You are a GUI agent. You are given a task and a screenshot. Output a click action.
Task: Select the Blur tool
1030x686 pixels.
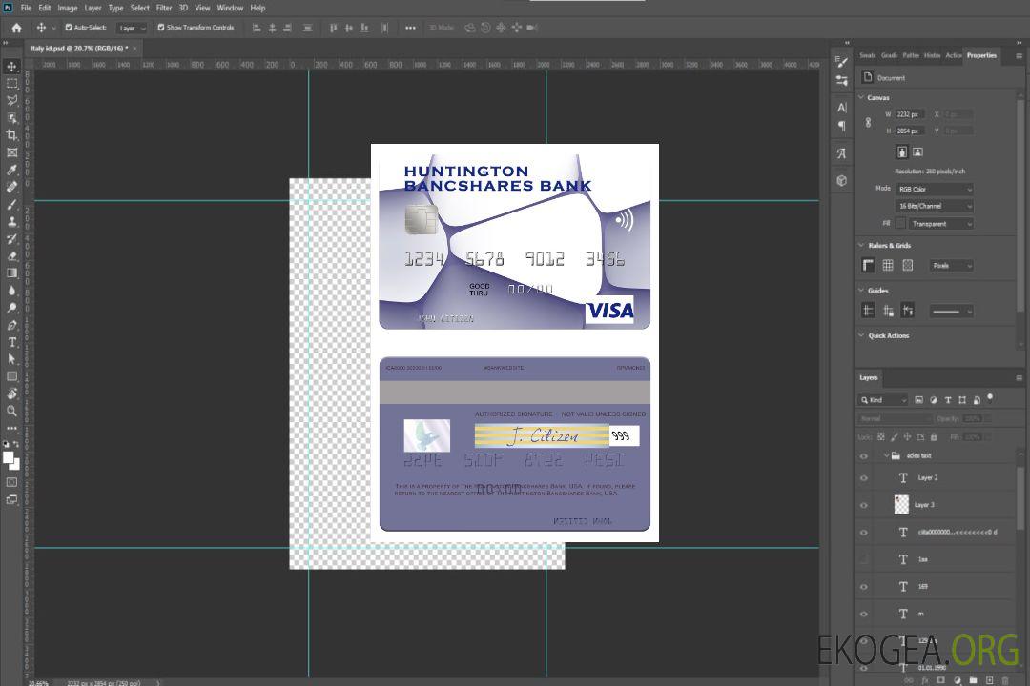[x=11, y=291]
